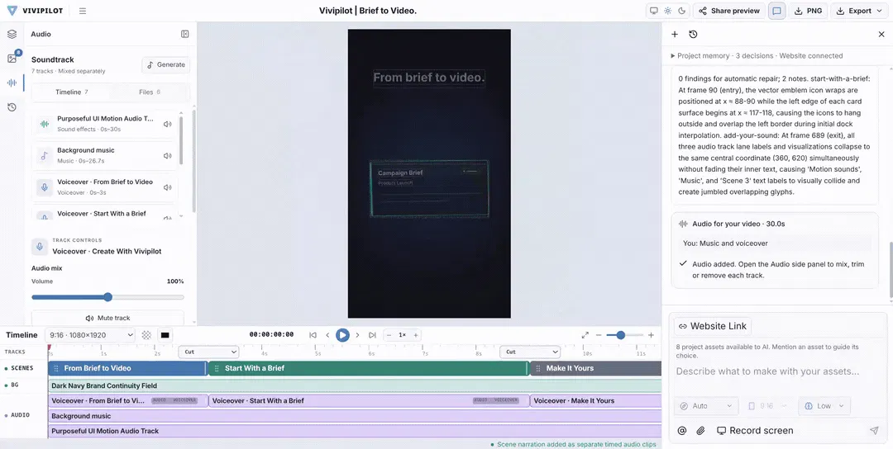Open the second Cut transition dropdown
This screenshot has width=893, height=449.
pos(530,352)
